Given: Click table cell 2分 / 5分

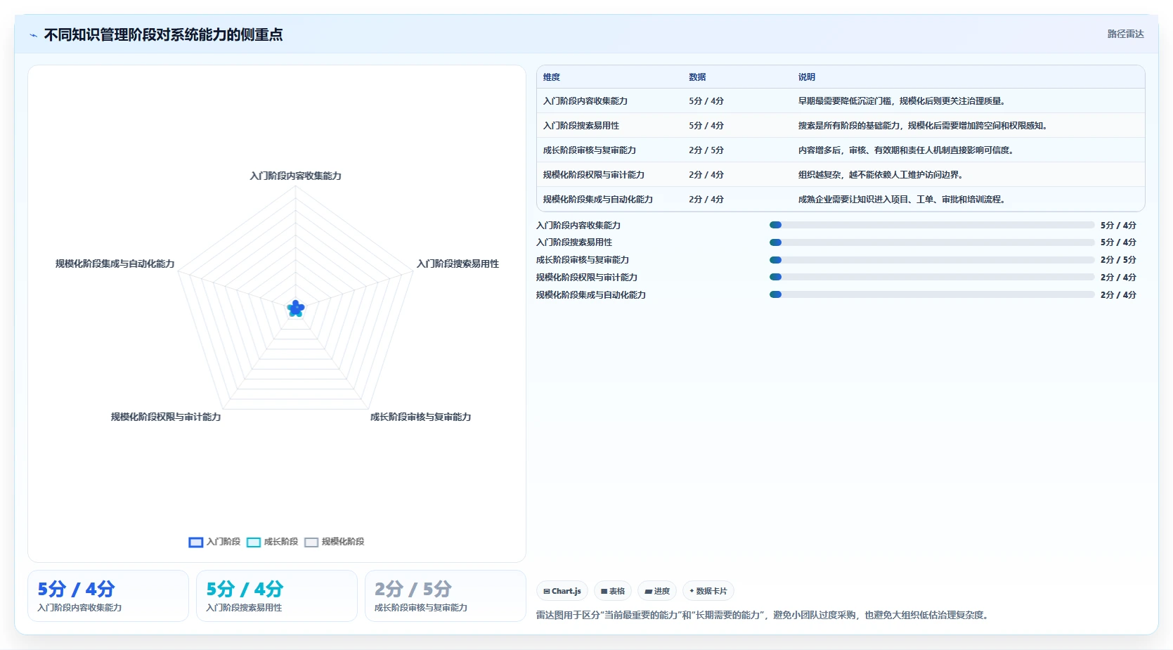Looking at the screenshot, I should [706, 150].
